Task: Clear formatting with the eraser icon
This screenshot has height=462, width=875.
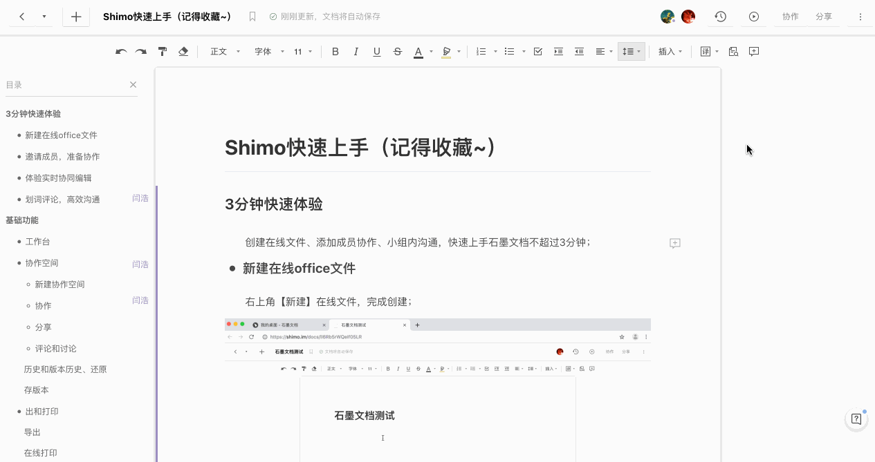Action: click(183, 52)
